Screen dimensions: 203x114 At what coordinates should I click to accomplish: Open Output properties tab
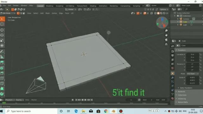(173, 56)
